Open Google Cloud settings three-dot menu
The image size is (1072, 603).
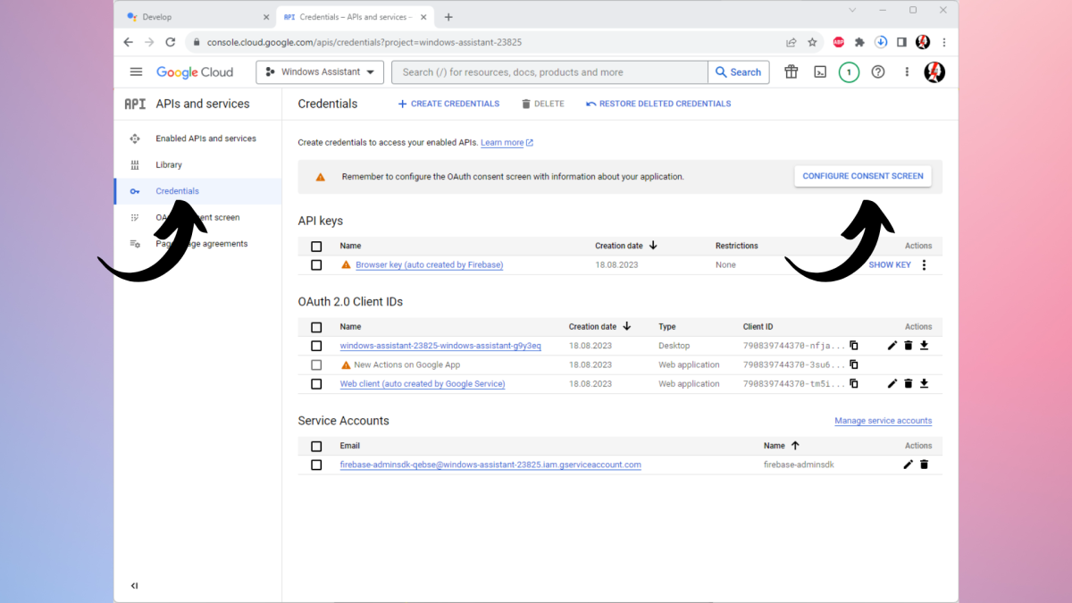[907, 72]
